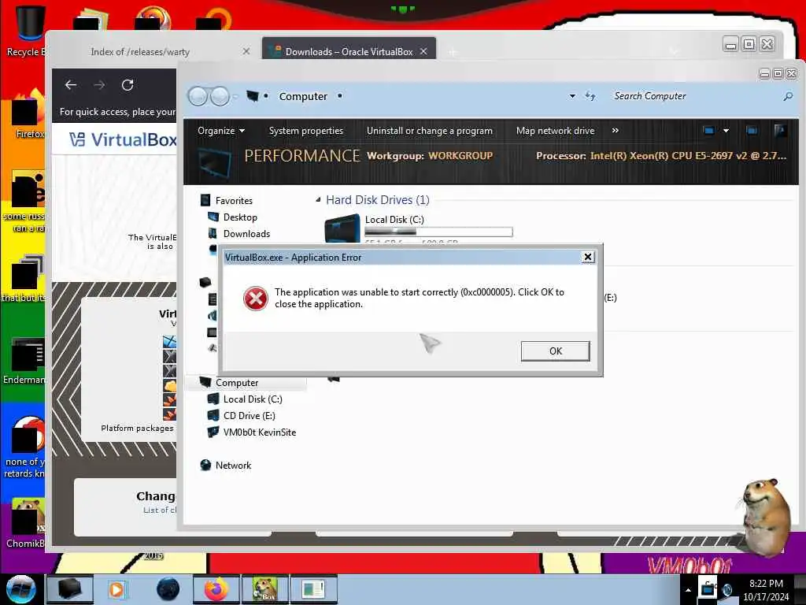Viewport: 806px width, 605px height.
Task: Close the Application Error dialog with X
Action: pyautogui.click(x=588, y=257)
